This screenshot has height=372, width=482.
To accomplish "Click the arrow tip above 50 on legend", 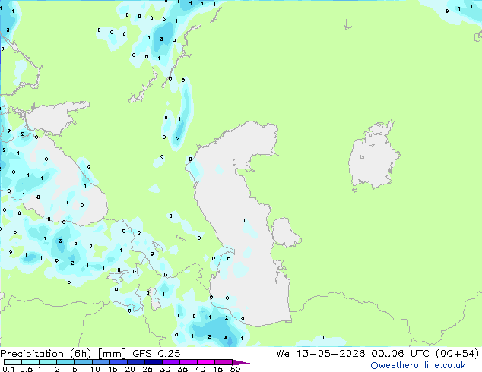I will [241, 362].
